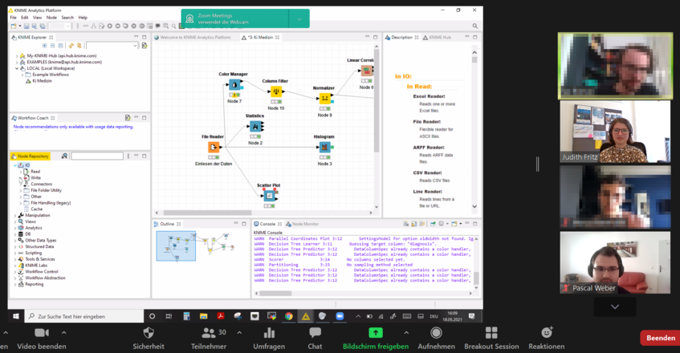Click Execute all nodes toolbar icon
The image size is (680, 353).
point(117,26)
